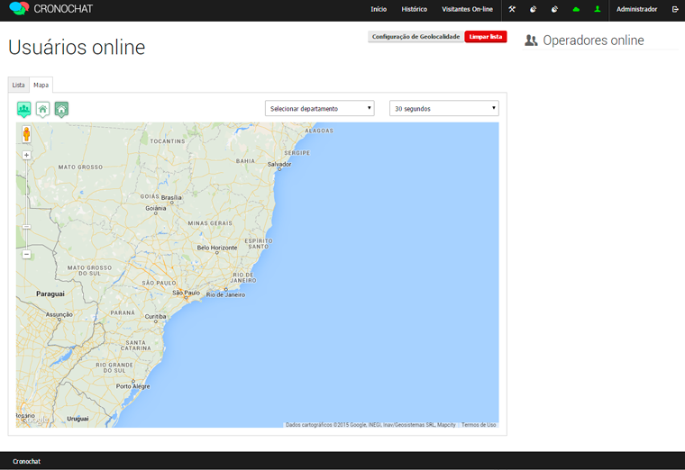The image size is (685, 470).
Task: Click the white home marker icon above map
Action: [x=42, y=109]
